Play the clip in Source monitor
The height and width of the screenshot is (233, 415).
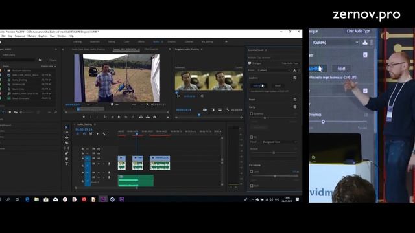click(x=119, y=116)
